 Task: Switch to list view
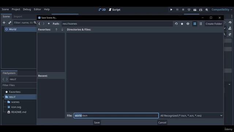coord(201,24)
